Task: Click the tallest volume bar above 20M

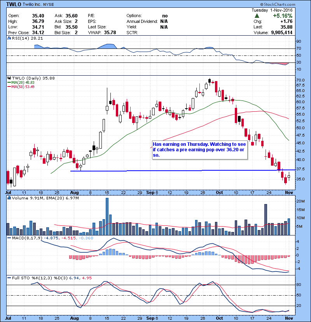Action: coord(107,216)
